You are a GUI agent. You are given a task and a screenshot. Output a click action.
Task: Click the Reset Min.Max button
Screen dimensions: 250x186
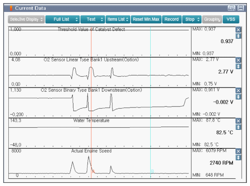146,19
